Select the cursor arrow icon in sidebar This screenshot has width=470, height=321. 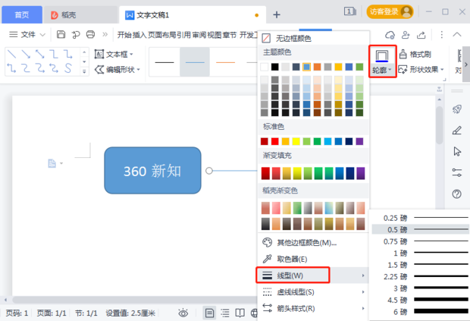click(457, 152)
